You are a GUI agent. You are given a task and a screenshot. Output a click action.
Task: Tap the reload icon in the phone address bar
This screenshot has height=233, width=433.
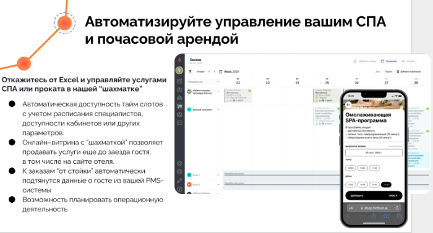coord(397,208)
